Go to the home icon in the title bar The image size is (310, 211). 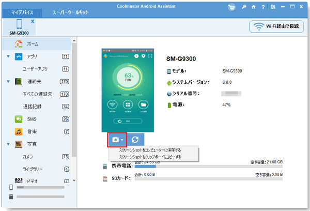[254, 7]
